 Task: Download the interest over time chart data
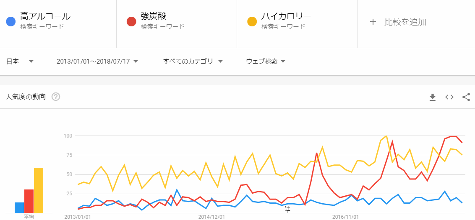click(433, 97)
